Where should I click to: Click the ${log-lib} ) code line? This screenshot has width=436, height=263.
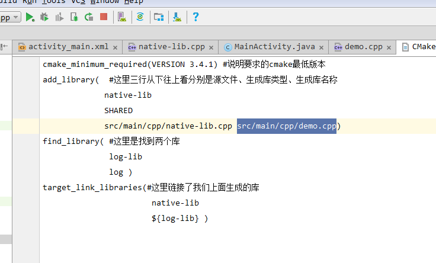point(179,219)
